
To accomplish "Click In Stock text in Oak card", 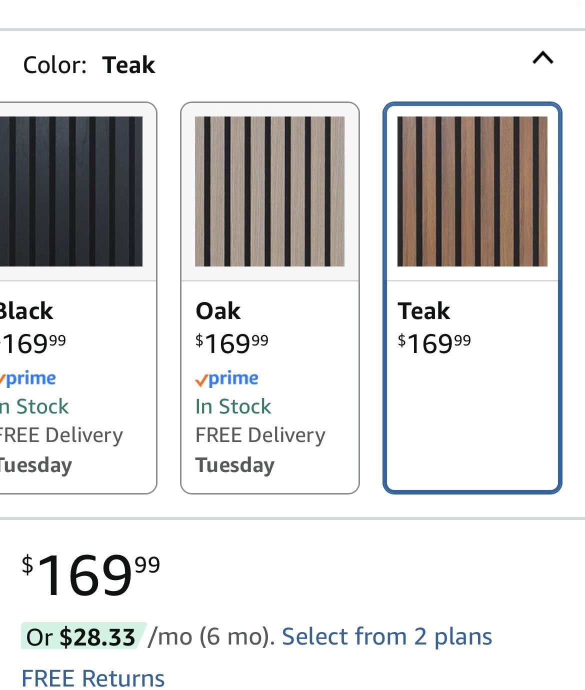I will [x=233, y=406].
